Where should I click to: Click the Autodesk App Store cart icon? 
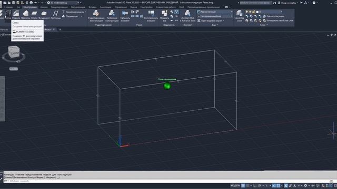[301, 3]
